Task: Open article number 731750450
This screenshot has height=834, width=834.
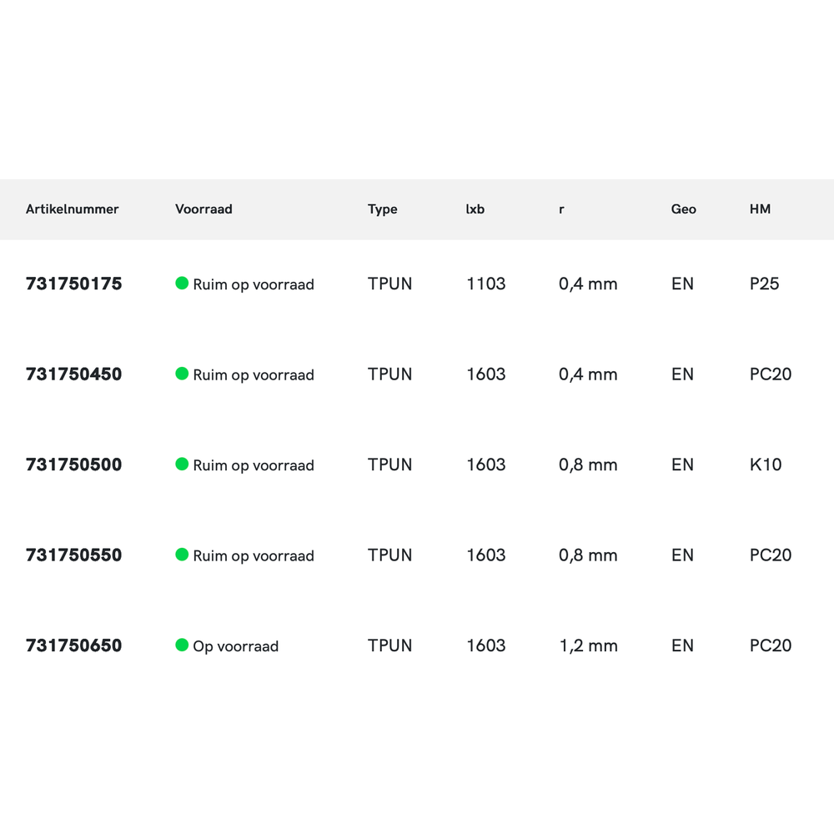Action: tap(74, 374)
